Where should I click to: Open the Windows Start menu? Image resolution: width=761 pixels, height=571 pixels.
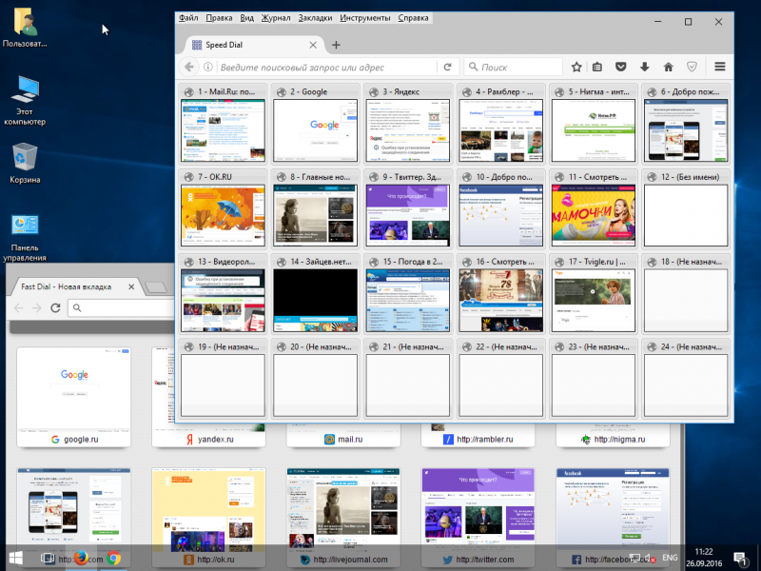tap(16, 558)
